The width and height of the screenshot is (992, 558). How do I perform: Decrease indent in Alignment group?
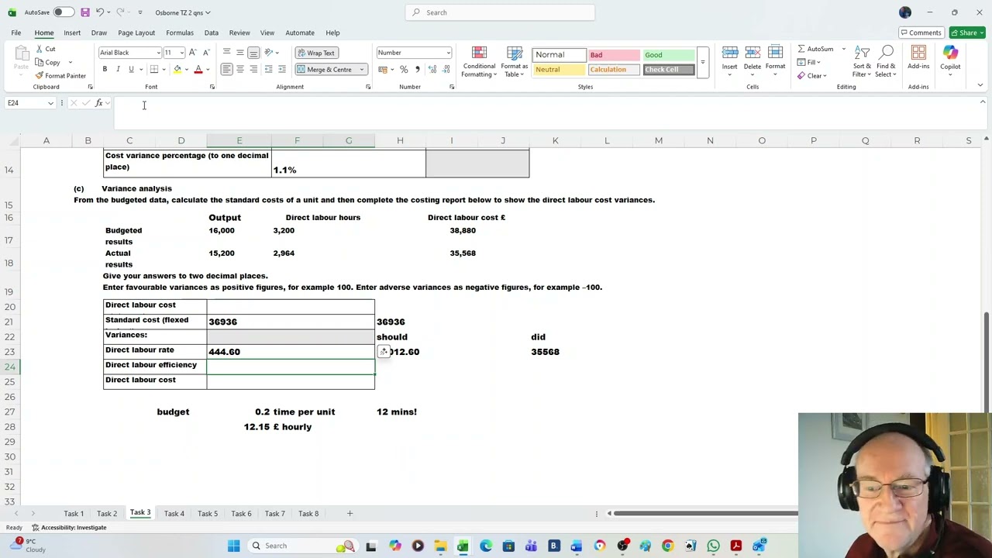[268, 70]
